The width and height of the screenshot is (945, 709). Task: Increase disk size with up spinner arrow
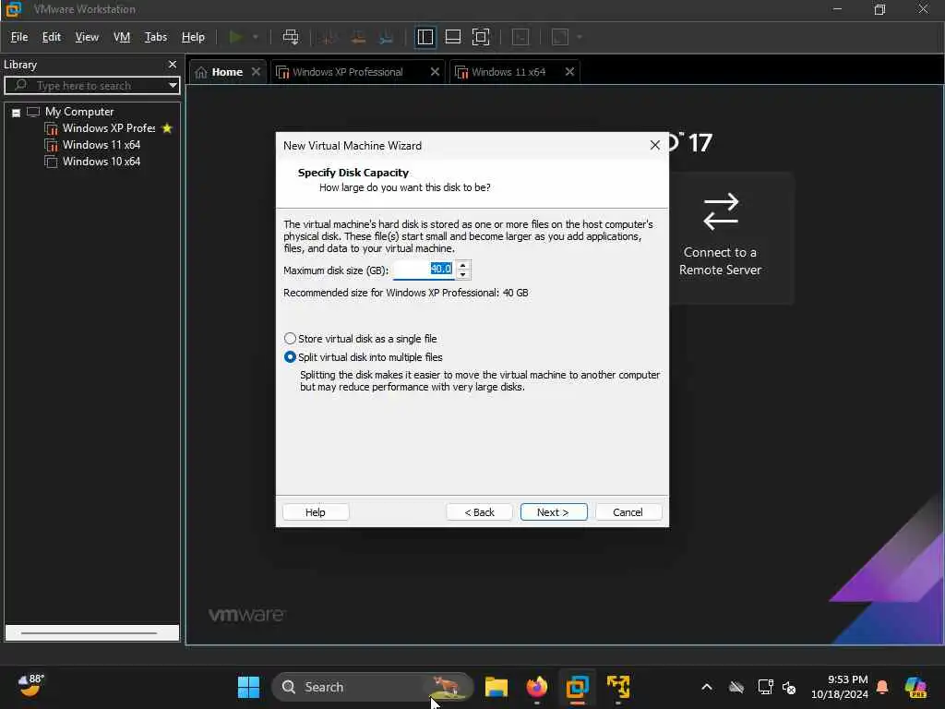click(463, 265)
